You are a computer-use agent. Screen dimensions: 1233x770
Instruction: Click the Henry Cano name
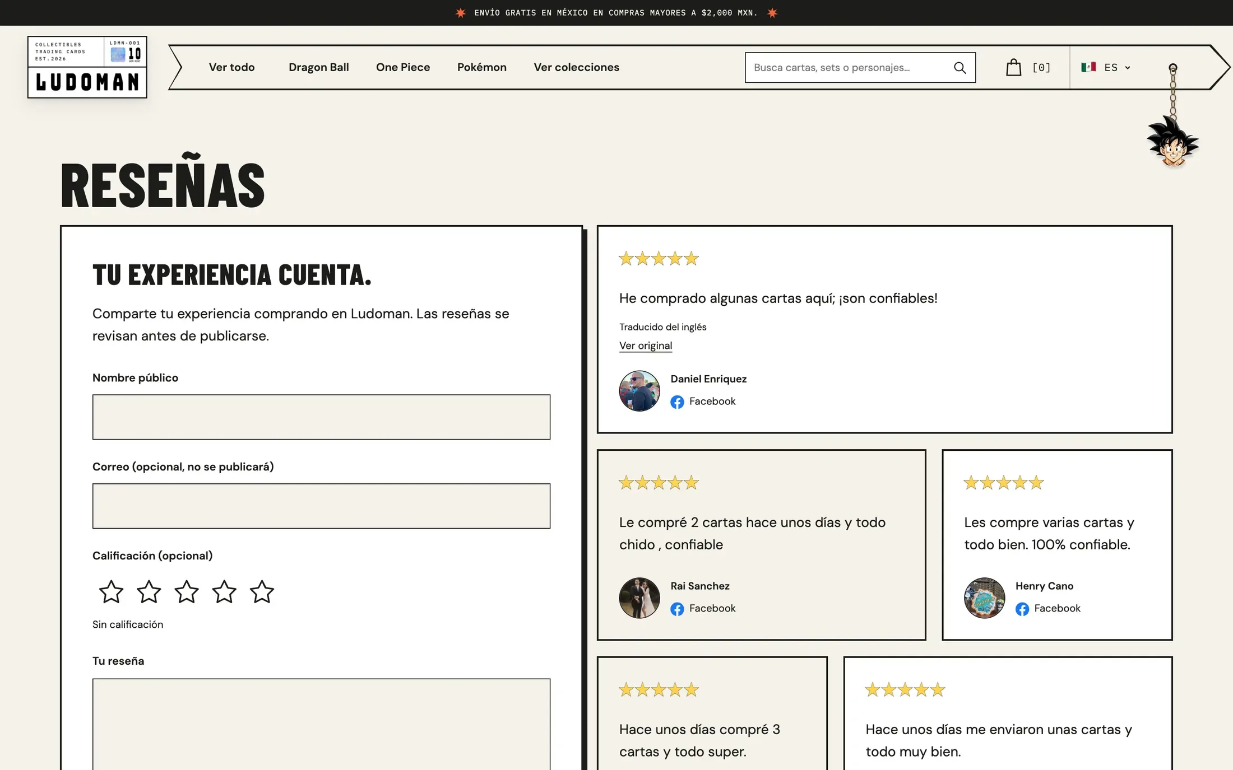pos(1044,586)
